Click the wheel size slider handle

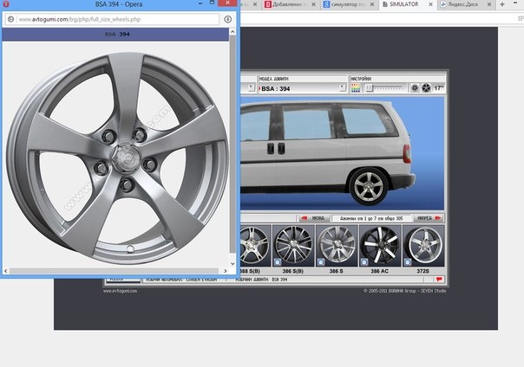point(369,87)
